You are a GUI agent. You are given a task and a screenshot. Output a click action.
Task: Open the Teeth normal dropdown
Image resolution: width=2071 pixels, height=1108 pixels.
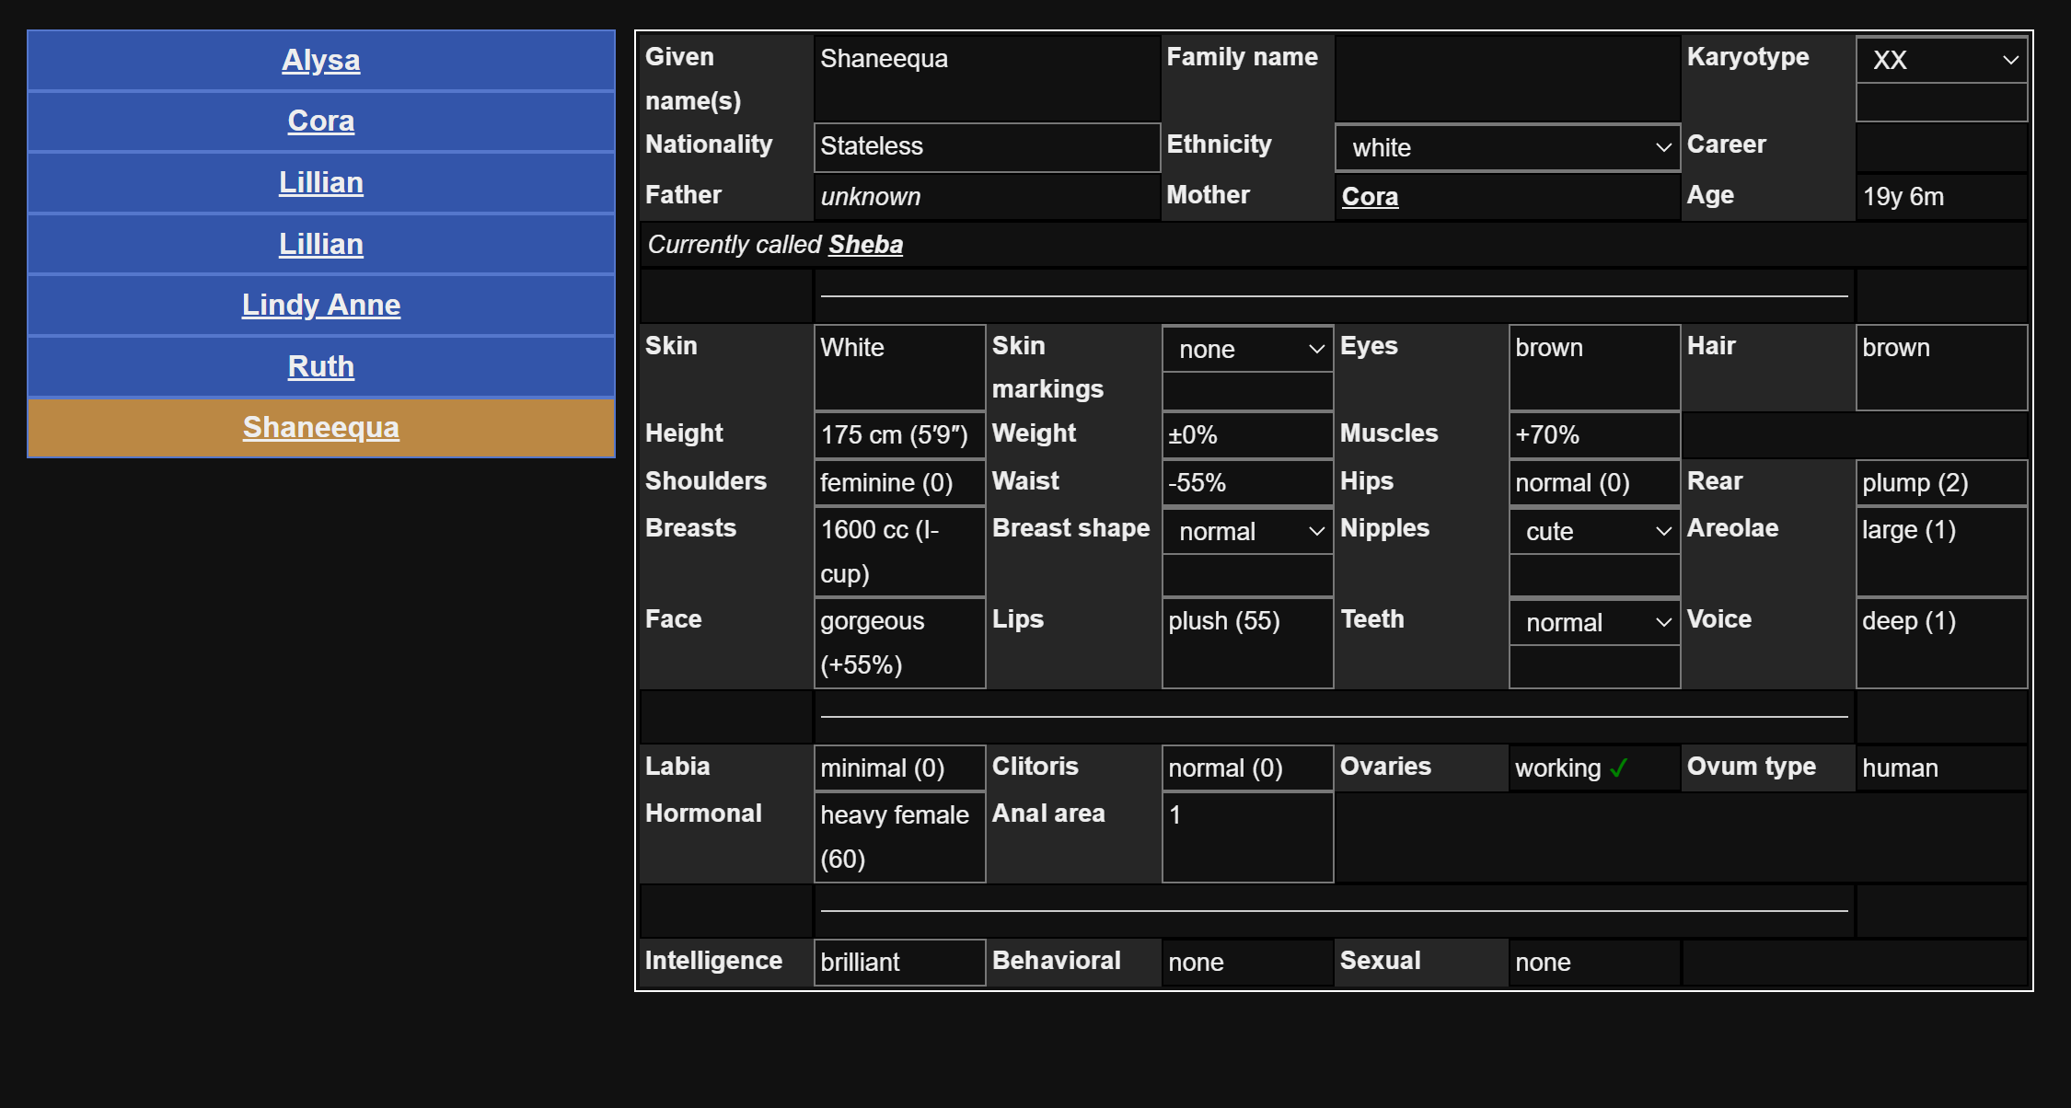(x=1594, y=622)
